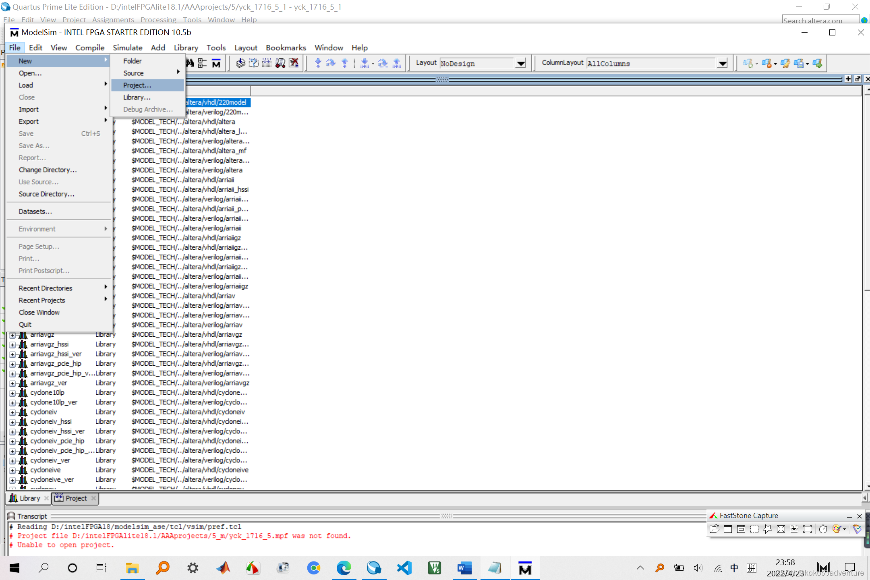
Task: Select the cycloneive_ver library row
Action: point(129,479)
